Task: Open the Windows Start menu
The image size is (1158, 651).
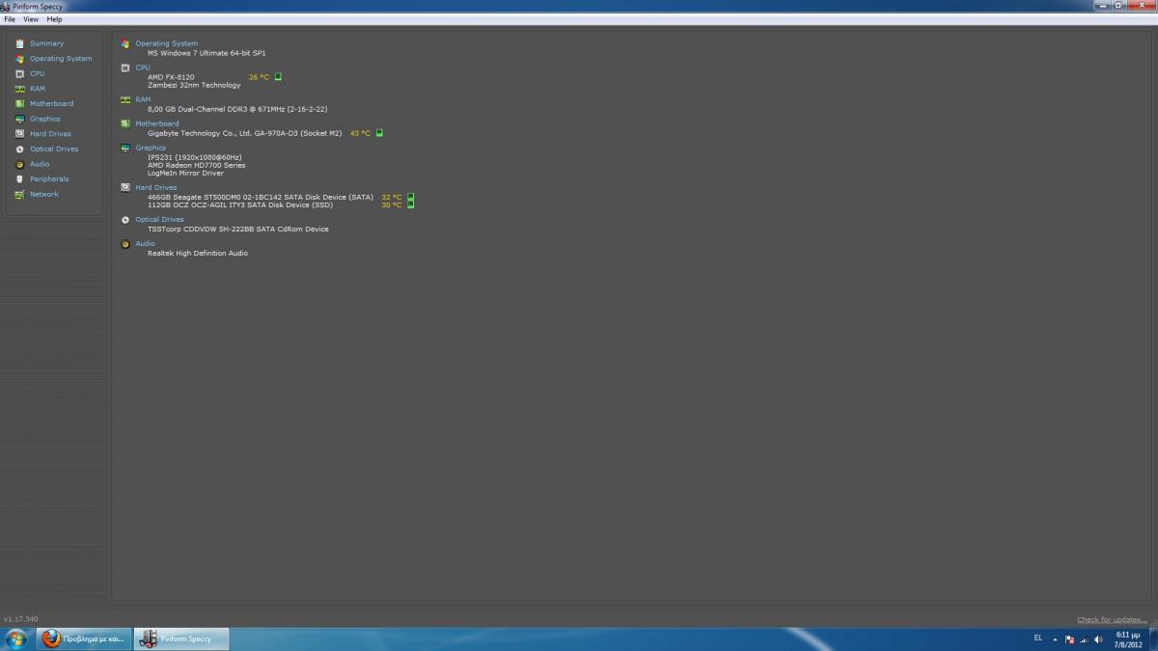Action: (16, 638)
